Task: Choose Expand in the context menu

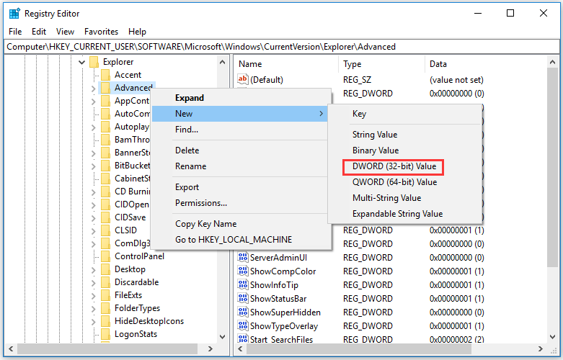Action: pyautogui.click(x=240, y=98)
